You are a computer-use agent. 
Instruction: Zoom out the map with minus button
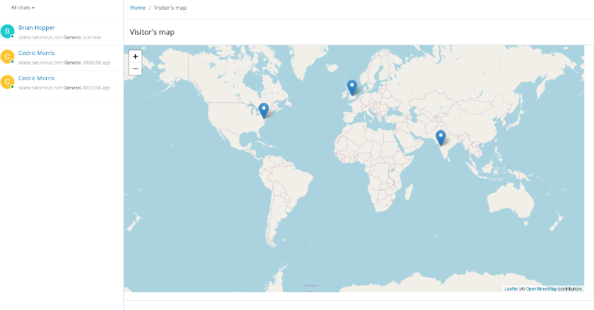point(135,69)
